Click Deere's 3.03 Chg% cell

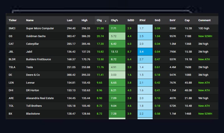pyautogui.click(x=117, y=75)
